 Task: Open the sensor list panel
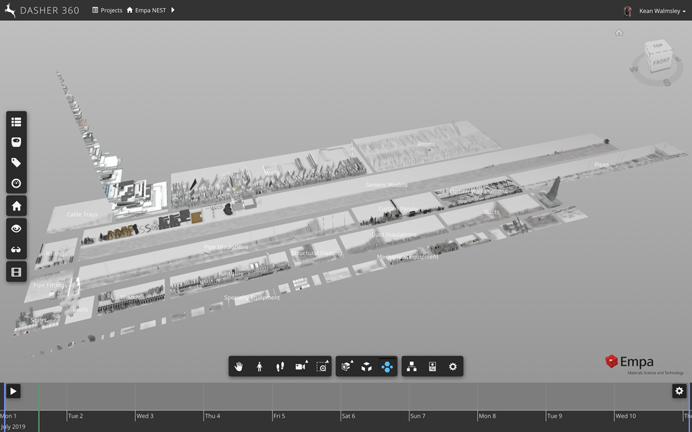point(16,122)
